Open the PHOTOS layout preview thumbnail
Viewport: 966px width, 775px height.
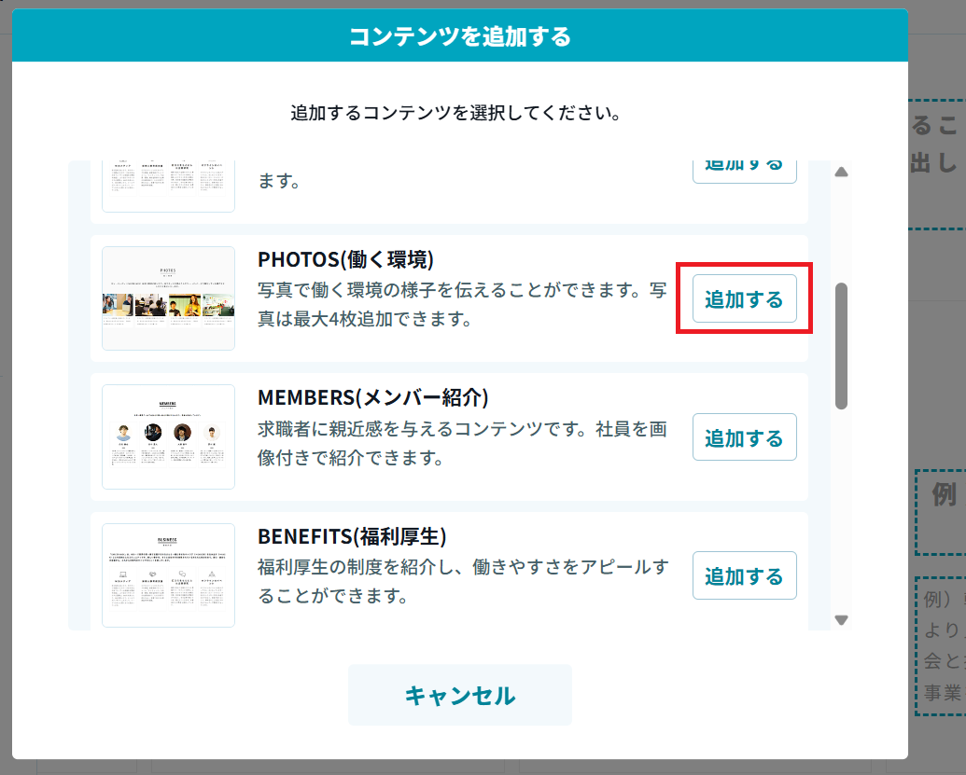coord(168,298)
